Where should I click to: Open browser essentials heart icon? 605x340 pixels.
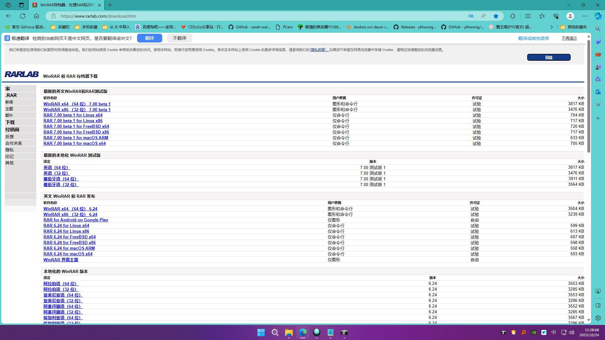tap(556, 16)
